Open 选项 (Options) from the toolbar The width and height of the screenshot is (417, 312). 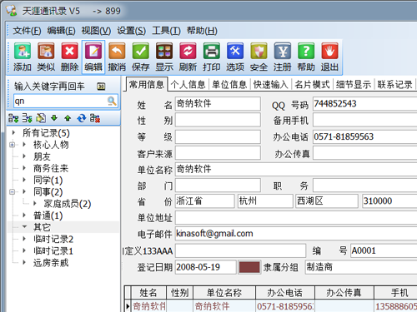pos(235,57)
